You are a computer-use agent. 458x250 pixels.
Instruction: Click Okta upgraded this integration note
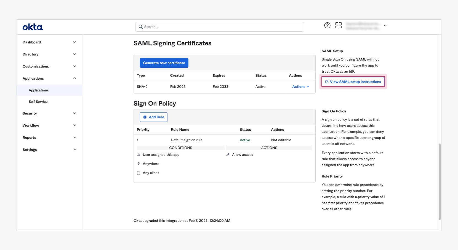182,221
